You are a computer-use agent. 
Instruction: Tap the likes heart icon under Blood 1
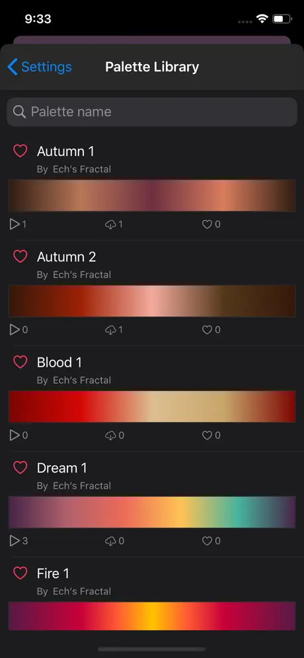pos(207,435)
